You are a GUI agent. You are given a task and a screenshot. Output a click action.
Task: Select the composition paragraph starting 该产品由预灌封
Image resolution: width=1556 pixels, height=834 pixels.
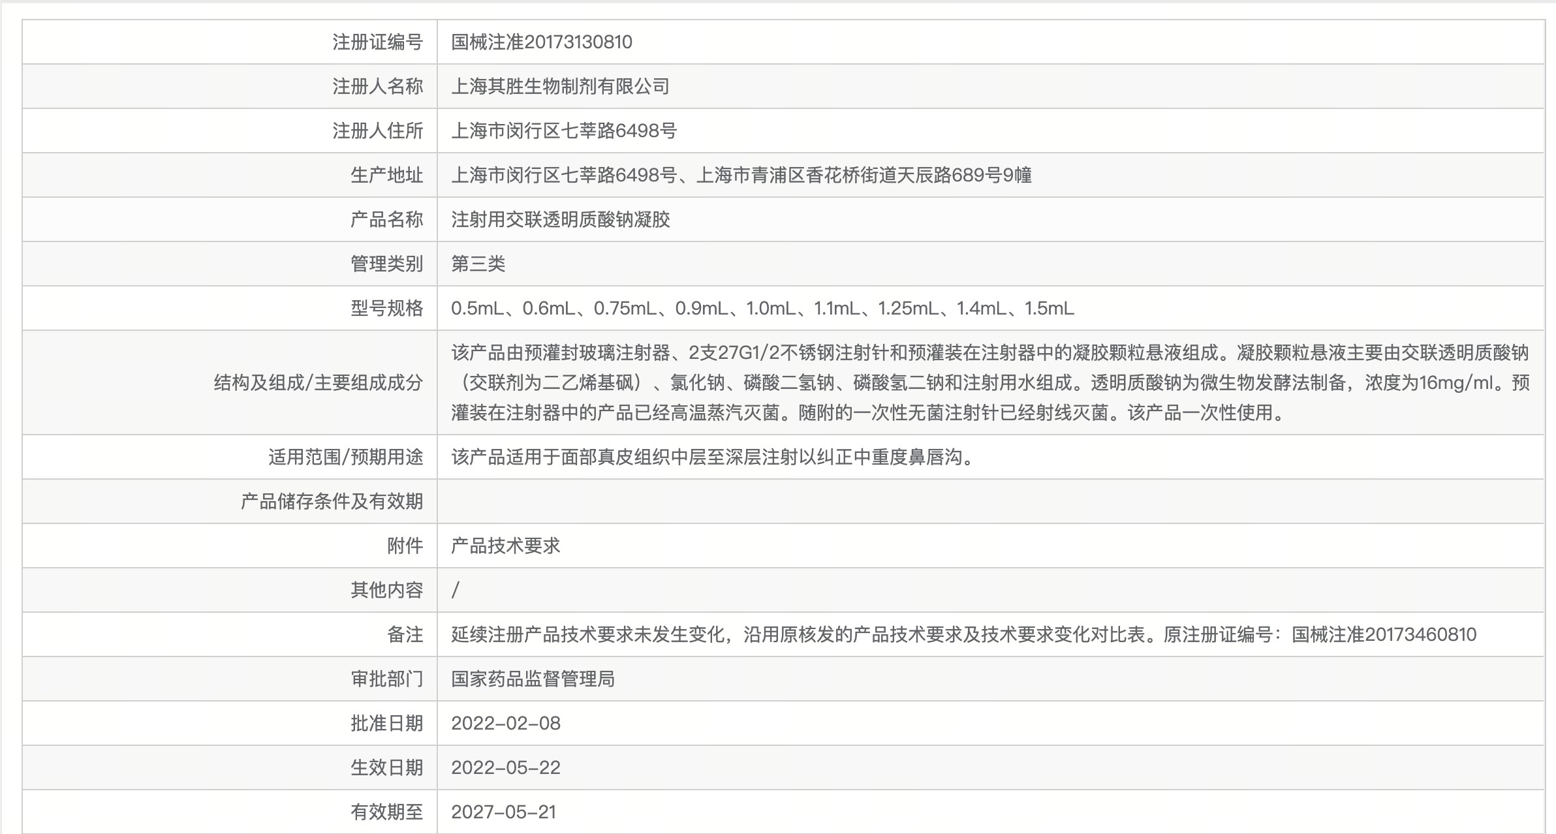[x=990, y=382]
